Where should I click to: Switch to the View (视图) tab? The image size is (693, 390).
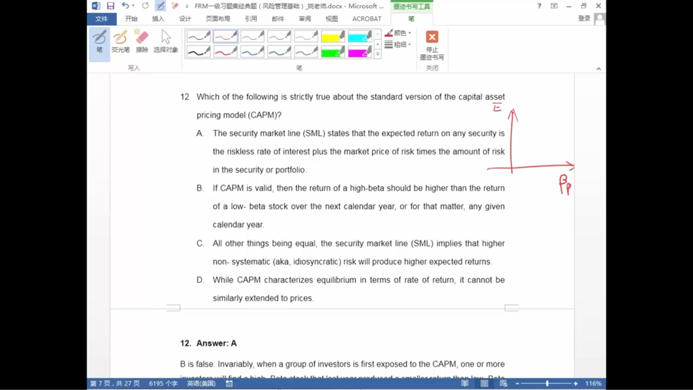point(332,18)
